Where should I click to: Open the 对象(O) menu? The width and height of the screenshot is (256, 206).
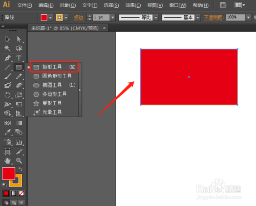68,5
